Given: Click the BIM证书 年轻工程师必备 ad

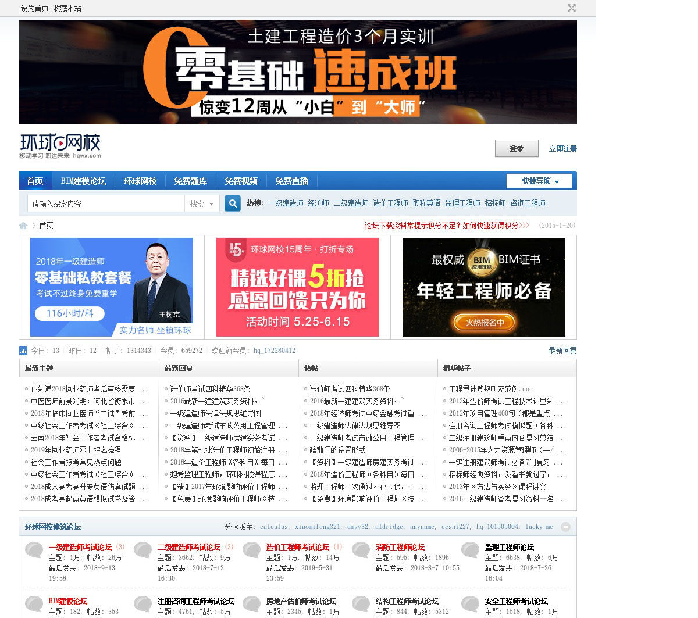Looking at the screenshot, I should click(484, 287).
